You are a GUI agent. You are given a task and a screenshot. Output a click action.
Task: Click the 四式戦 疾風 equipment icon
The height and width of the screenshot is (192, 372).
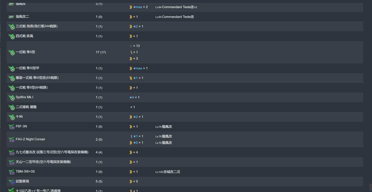click(x=11, y=36)
